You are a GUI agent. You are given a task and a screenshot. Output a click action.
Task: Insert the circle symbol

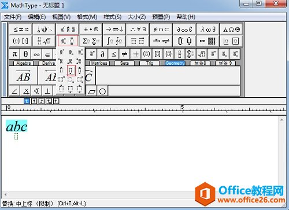point(102,91)
